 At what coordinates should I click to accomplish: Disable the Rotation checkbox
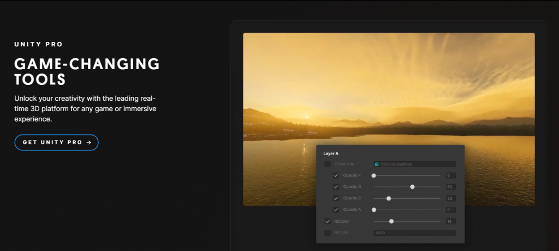[x=328, y=221]
